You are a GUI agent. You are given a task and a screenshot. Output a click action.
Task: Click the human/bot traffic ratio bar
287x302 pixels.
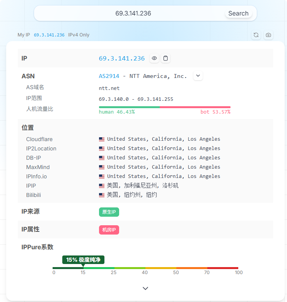[x=165, y=107]
